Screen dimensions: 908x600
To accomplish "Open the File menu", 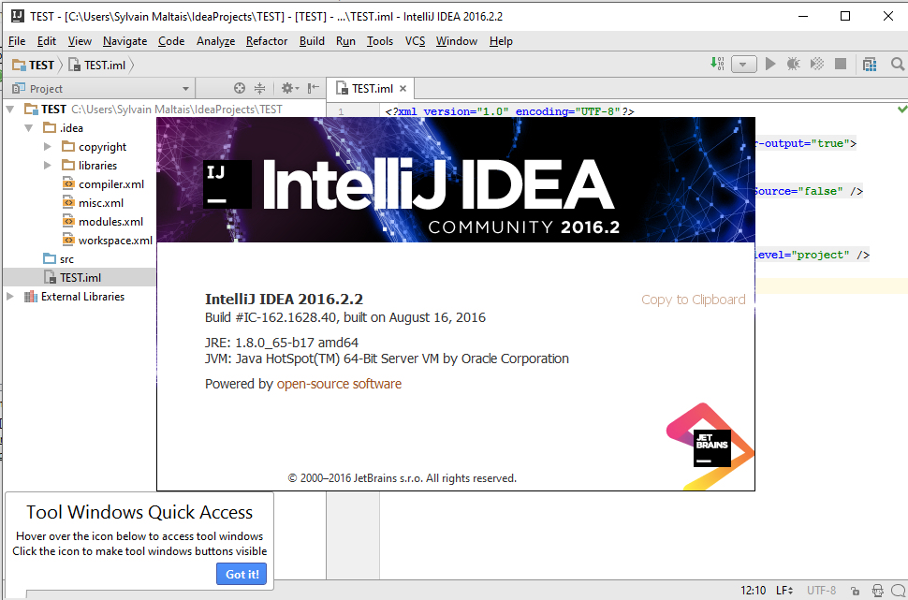I will click(17, 40).
